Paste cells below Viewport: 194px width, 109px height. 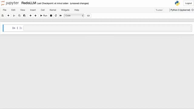25,15
